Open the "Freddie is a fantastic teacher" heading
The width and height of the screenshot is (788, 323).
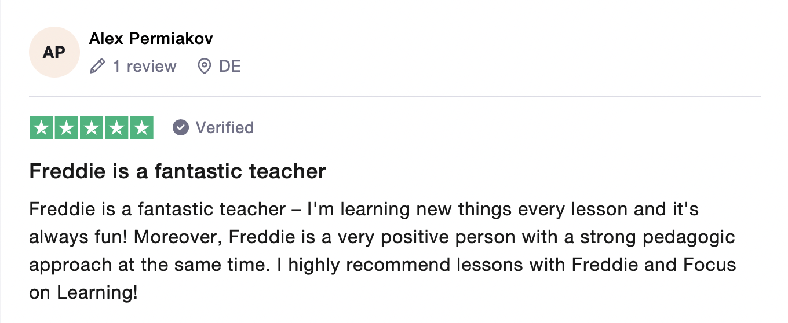click(x=177, y=171)
